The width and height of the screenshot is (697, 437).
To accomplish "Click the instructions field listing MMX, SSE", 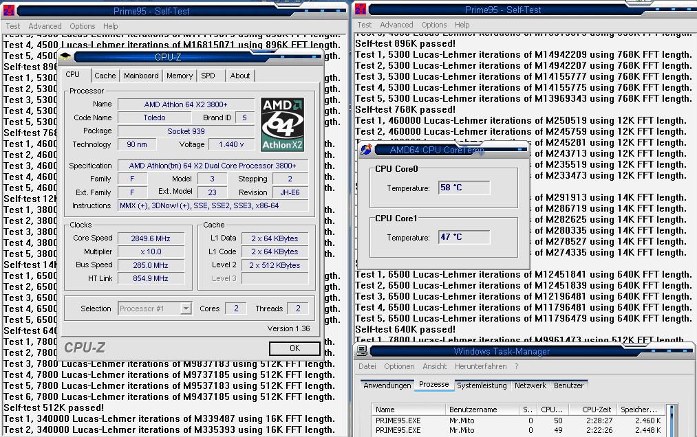I will point(213,205).
